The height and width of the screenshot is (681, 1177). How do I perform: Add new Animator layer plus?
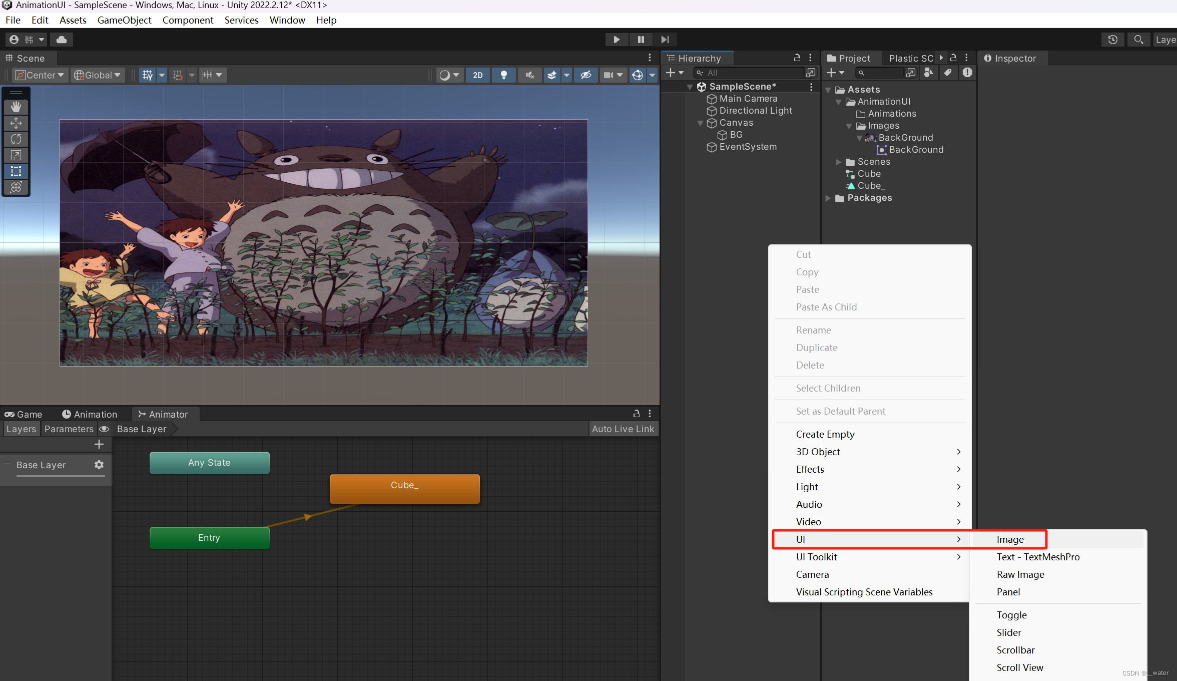(99, 445)
